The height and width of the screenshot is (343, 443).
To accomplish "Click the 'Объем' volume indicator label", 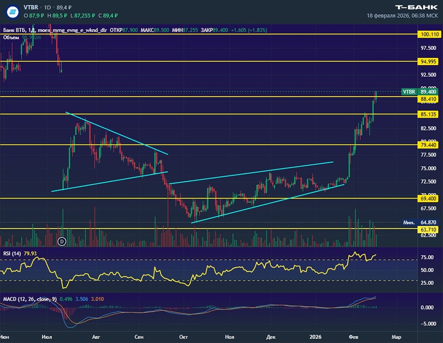I will point(11,37).
